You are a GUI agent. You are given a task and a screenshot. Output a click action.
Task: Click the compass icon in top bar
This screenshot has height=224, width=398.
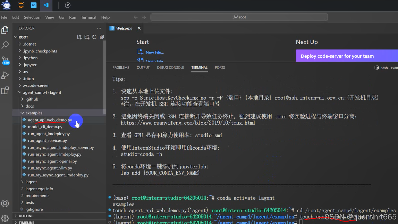[68, 5]
